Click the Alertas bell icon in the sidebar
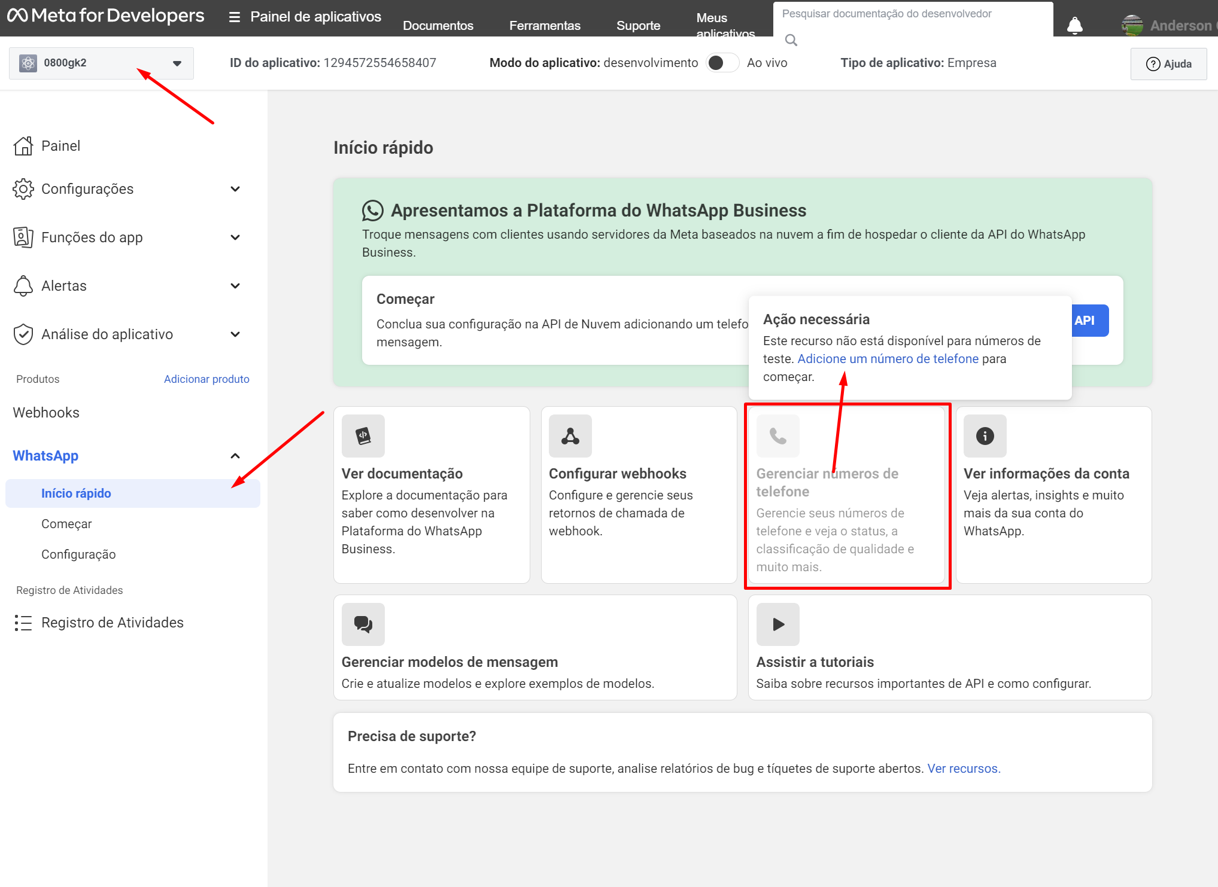1218x887 pixels. pos(23,286)
